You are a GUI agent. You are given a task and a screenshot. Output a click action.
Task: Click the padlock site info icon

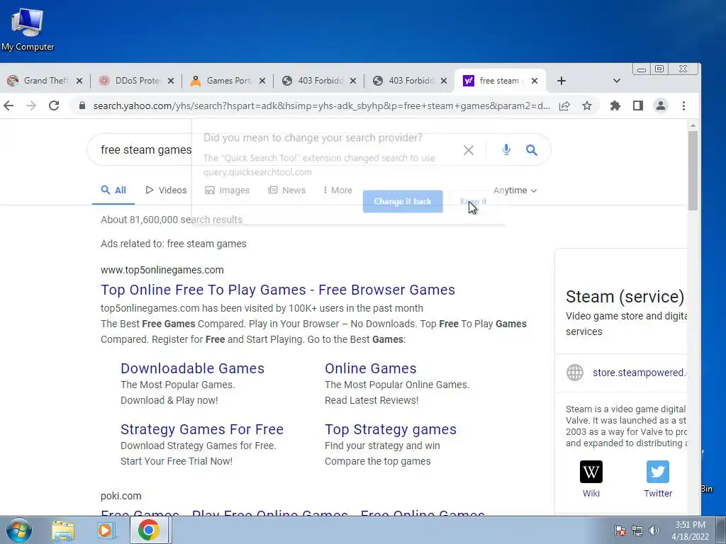coord(82,106)
